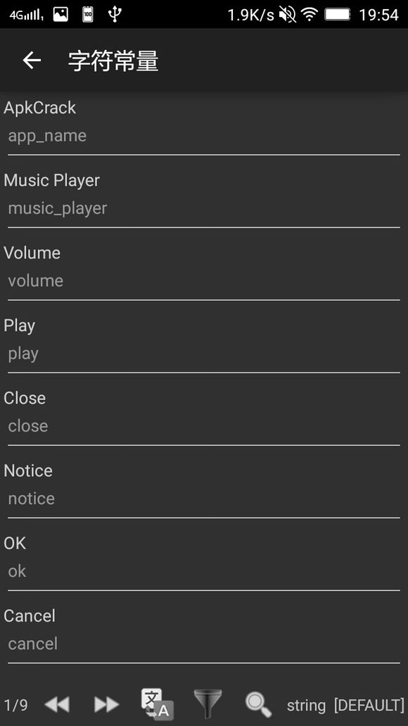Tap the muted sound icon in the status bar
The height and width of the screenshot is (726, 408).
pyautogui.click(x=287, y=13)
